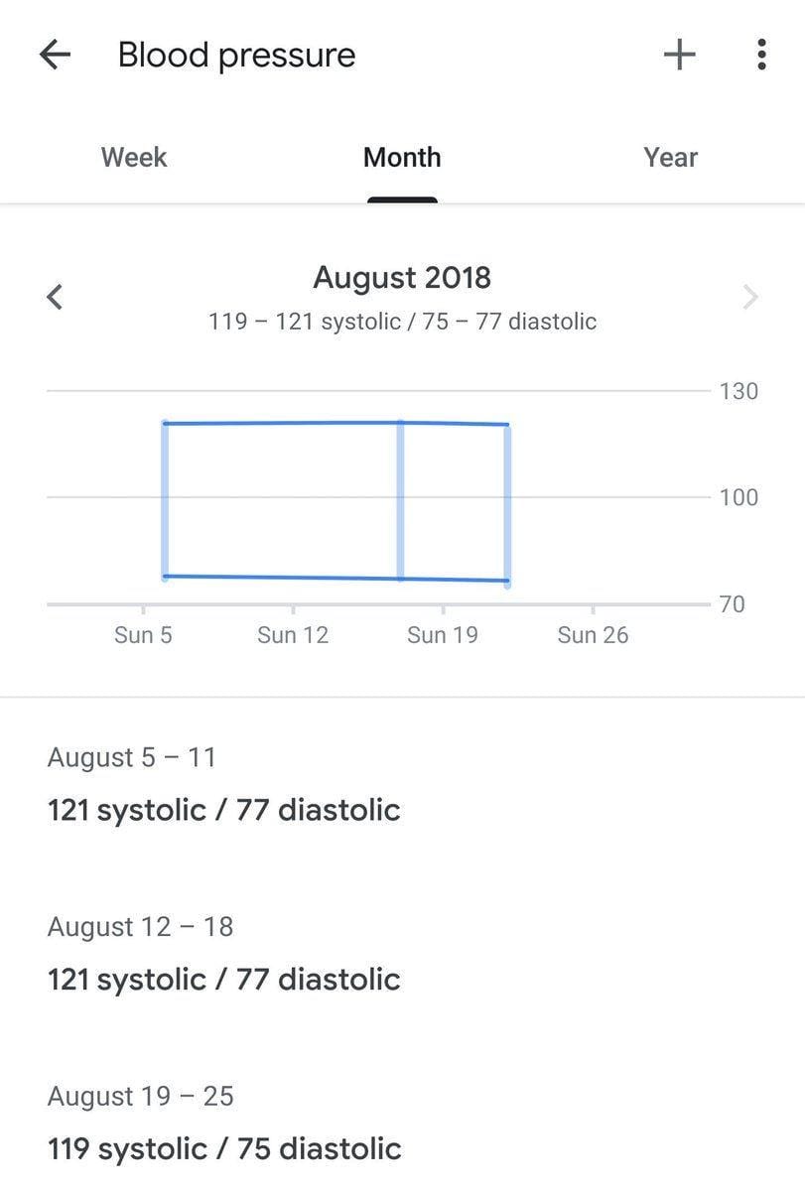
Task: Tap the Sun 5 axis label
Action: pos(143,635)
